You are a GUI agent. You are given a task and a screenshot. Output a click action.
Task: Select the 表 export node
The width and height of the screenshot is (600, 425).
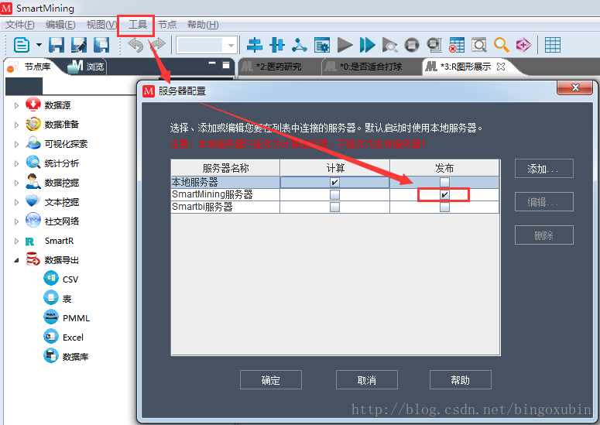(57, 298)
